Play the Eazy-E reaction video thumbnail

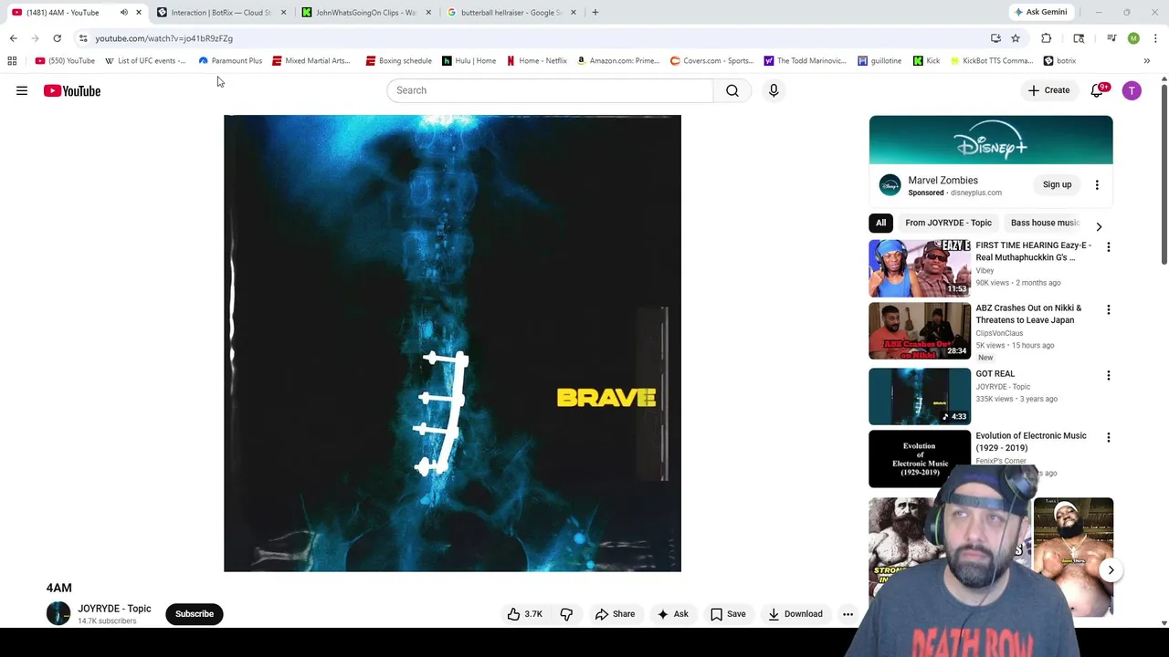(x=920, y=268)
